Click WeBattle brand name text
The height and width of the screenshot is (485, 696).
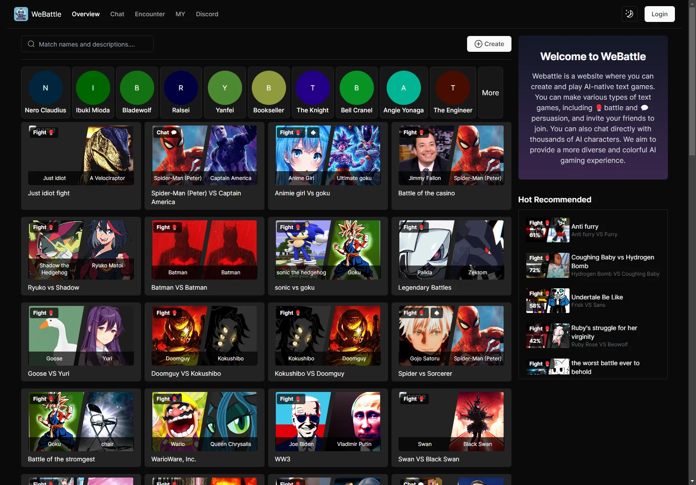pyautogui.click(x=46, y=14)
